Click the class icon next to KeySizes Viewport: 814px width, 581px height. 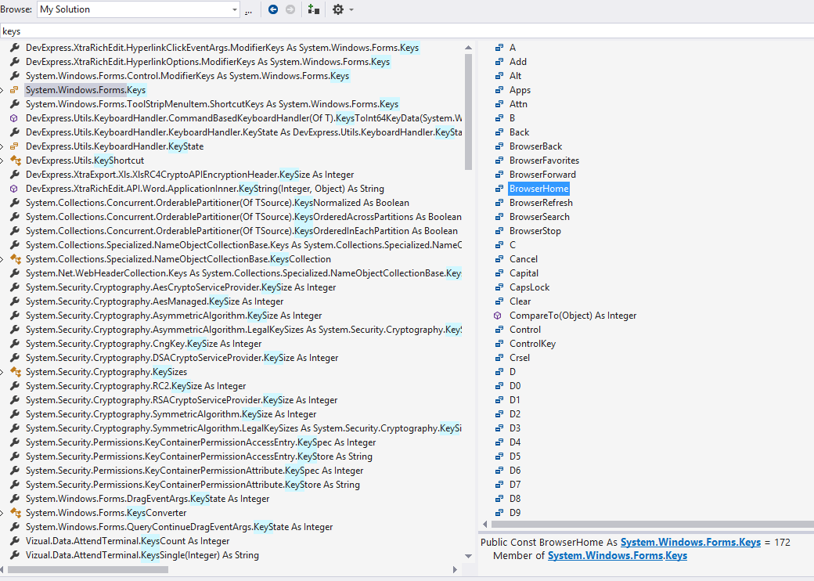tap(16, 372)
